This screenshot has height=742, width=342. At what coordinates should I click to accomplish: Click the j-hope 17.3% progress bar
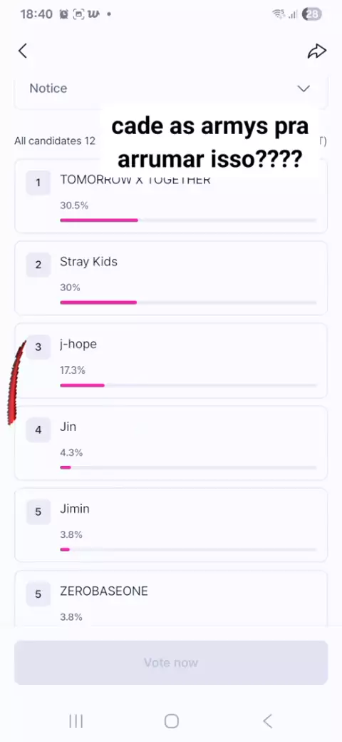tap(188, 385)
